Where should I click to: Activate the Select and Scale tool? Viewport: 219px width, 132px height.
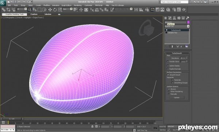(60, 9)
